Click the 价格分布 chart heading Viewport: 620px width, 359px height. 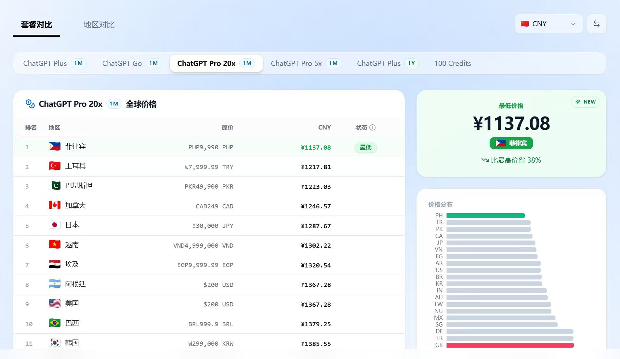440,204
